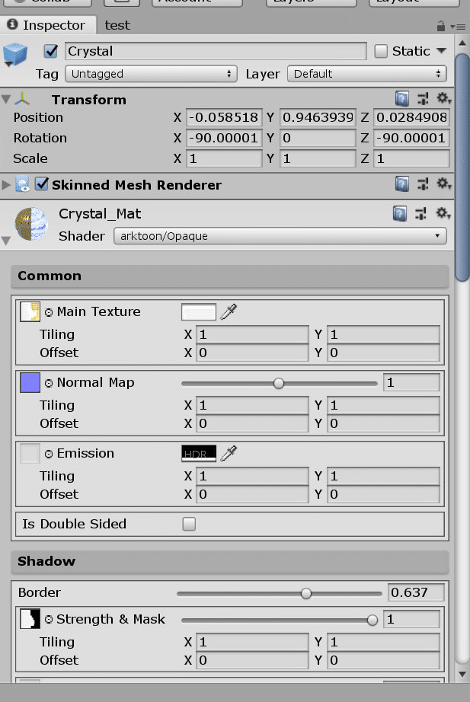Expand the Skinned Mesh Renderer foldout
Screen dimensions: 470x702
pyautogui.click(x=6, y=184)
